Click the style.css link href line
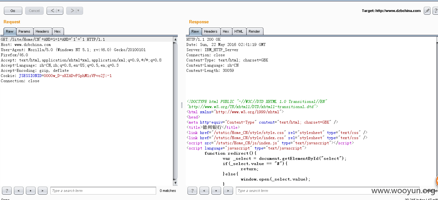 tap(277, 133)
